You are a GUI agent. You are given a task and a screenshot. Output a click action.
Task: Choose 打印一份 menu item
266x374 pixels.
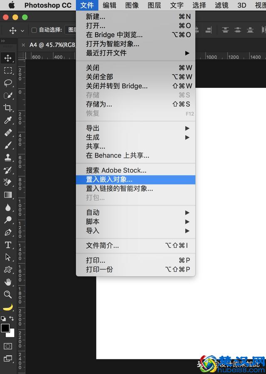coord(135,269)
